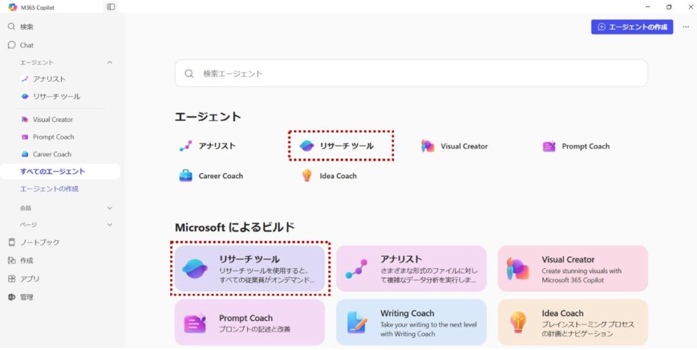This screenshot has width=697, height=350.
Task: Click the アナリスト icon under エージェント heading
Action: click(185, 146)
